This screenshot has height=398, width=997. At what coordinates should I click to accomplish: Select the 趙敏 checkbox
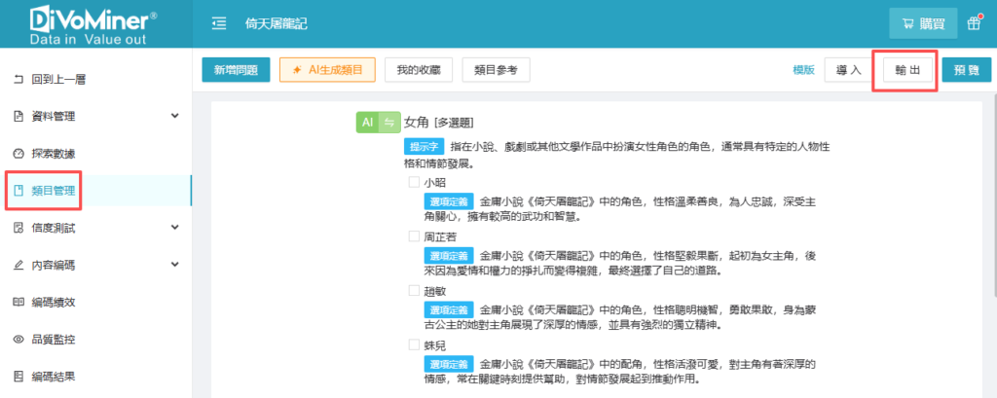point(414,291)
